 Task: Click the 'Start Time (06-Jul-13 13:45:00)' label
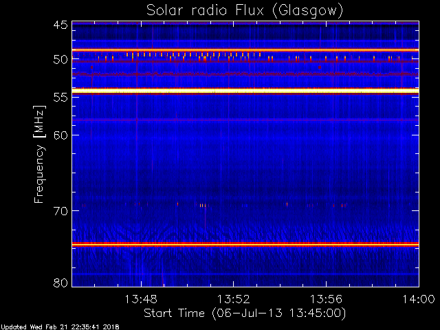(245, 313)
